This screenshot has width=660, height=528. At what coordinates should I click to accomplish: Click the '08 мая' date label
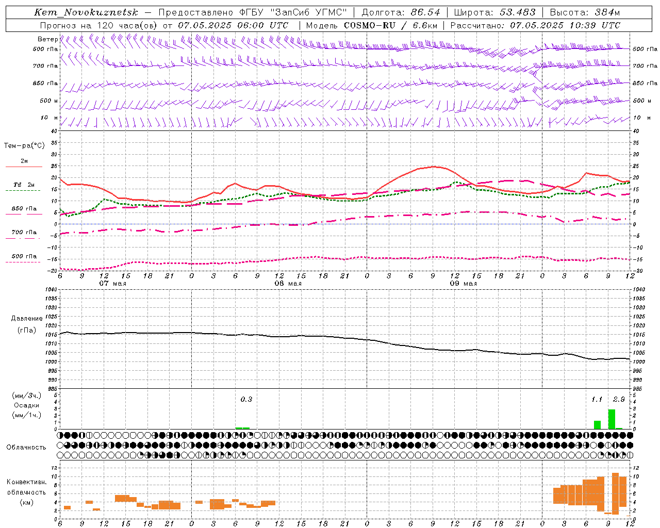[x=288, y=284]
